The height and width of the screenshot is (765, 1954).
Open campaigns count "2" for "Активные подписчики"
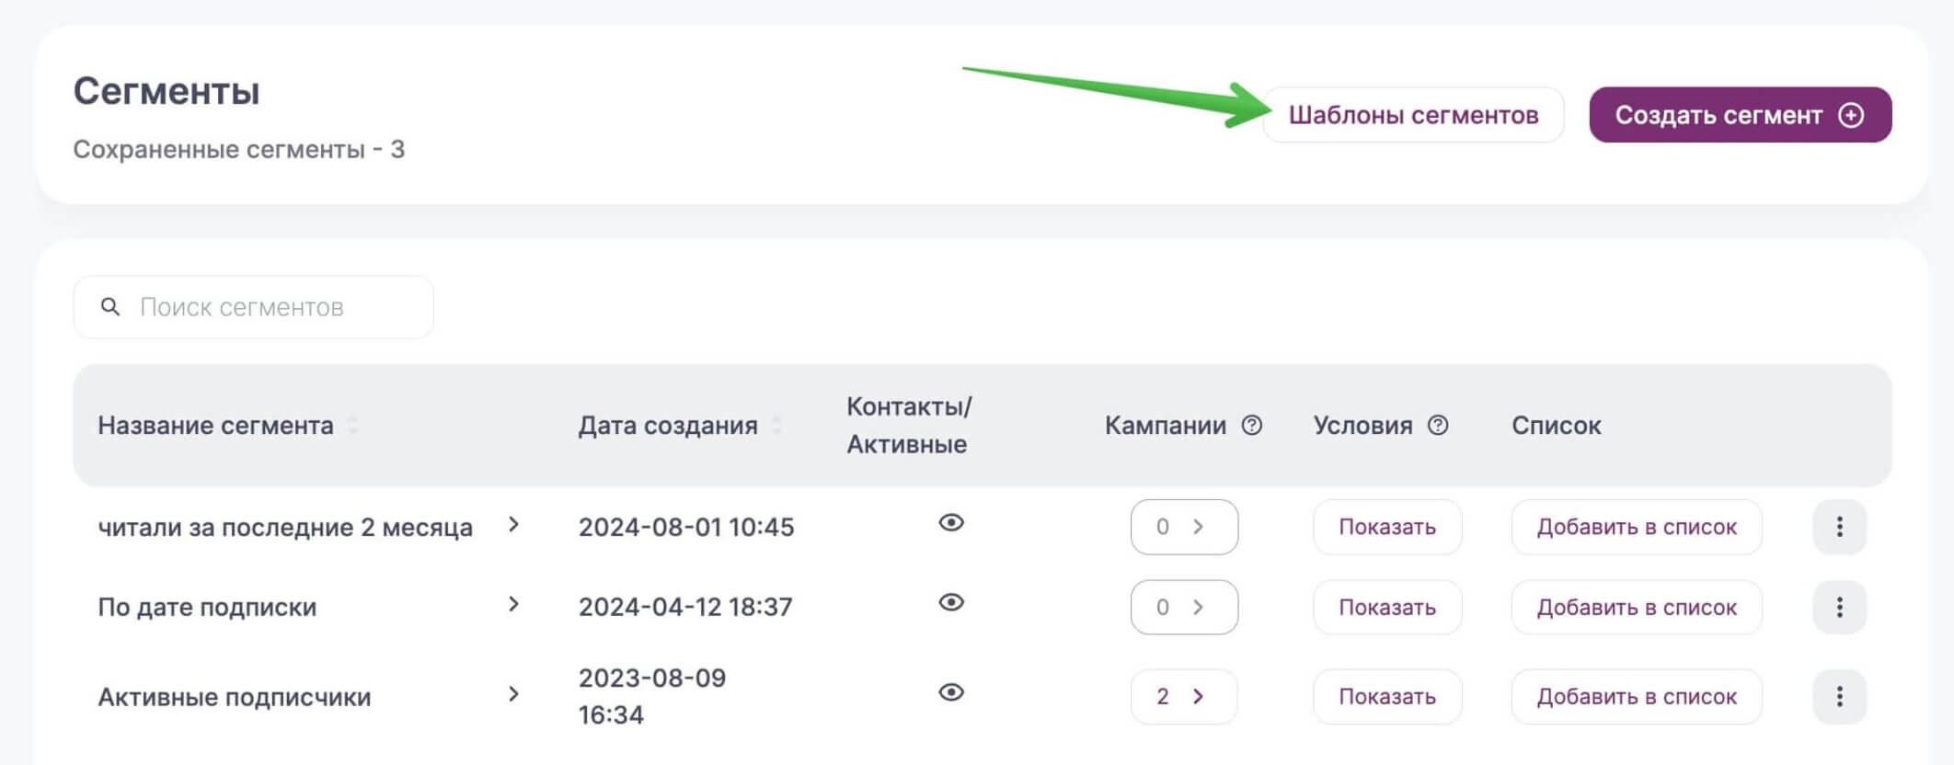(1183, 697)
